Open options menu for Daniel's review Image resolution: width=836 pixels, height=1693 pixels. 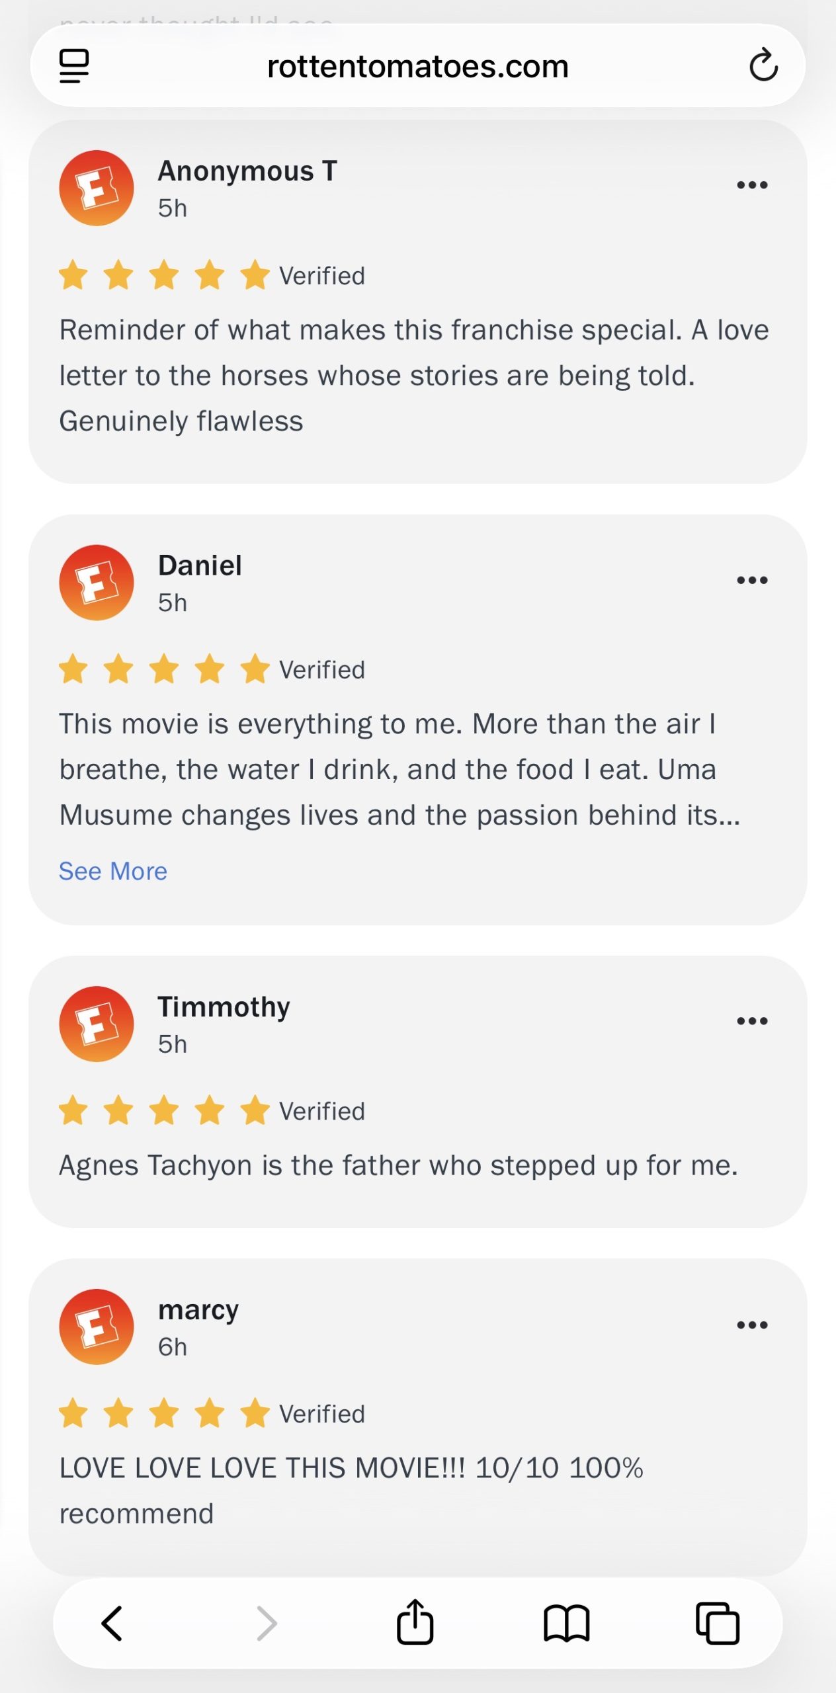coord(752,580)
